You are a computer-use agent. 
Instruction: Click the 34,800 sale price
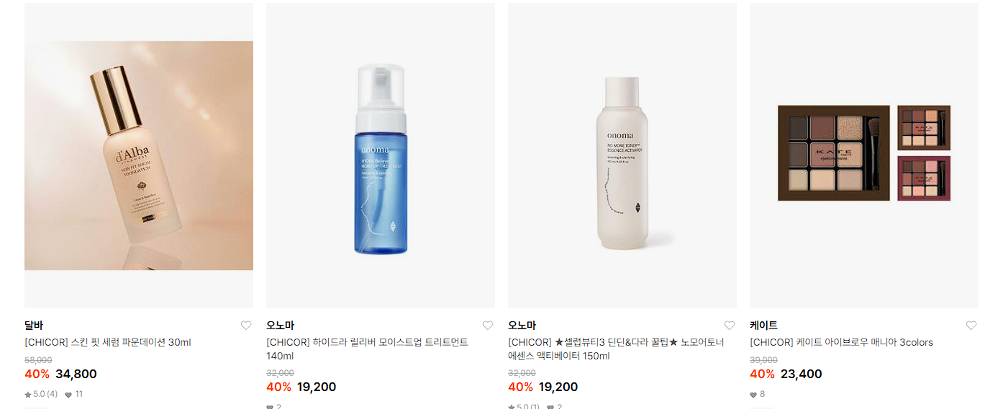76,374
